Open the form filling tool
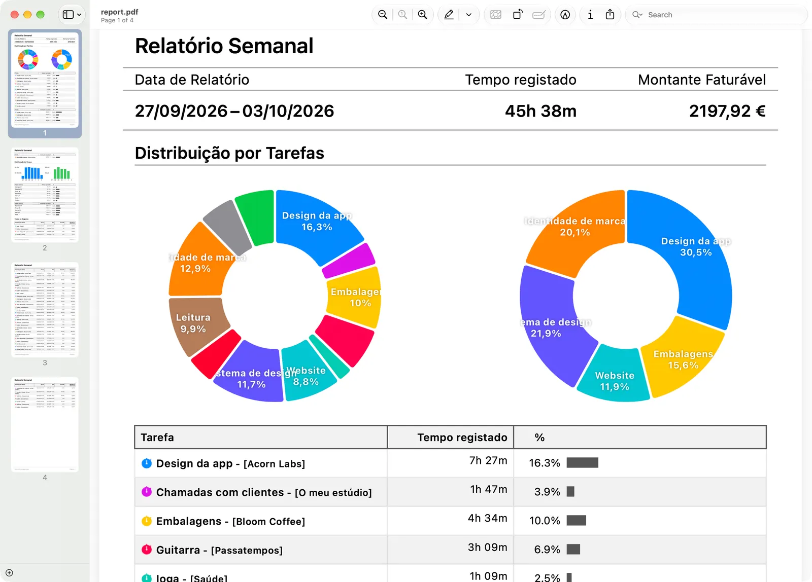This screenshot has height=582, width=812. [x=539, y=15]
